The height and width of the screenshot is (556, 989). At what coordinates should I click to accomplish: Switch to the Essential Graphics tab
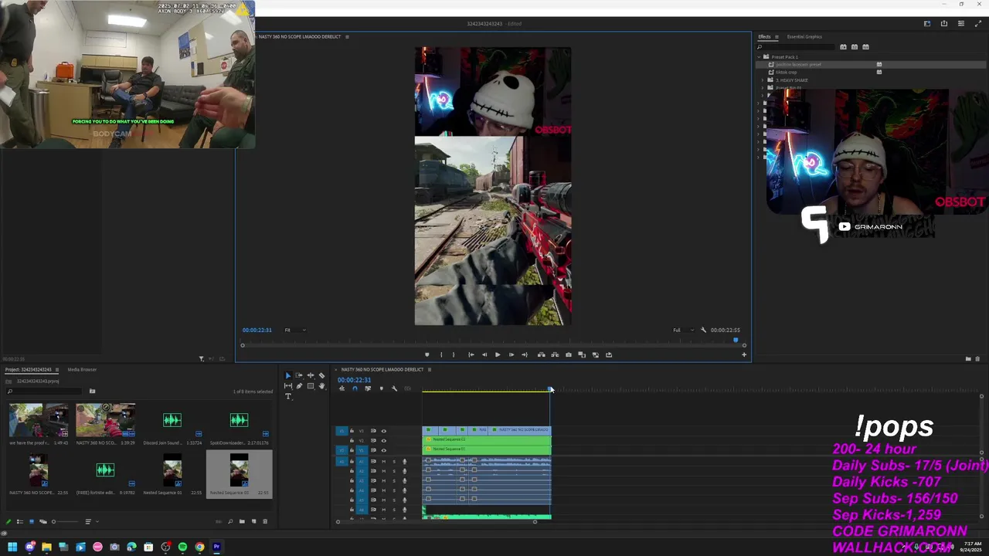coord(804,36)
